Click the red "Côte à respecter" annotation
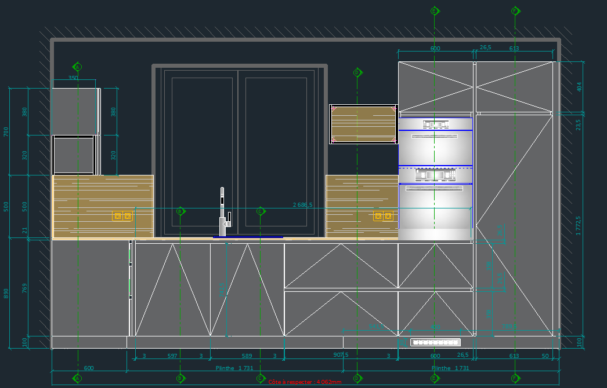 pos(305,382)
